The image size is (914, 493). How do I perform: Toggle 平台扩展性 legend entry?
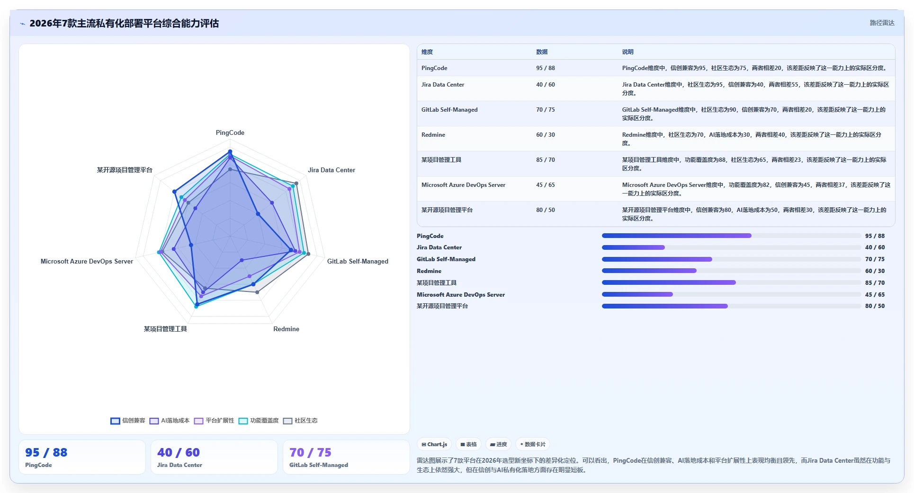tap(214, 421)
